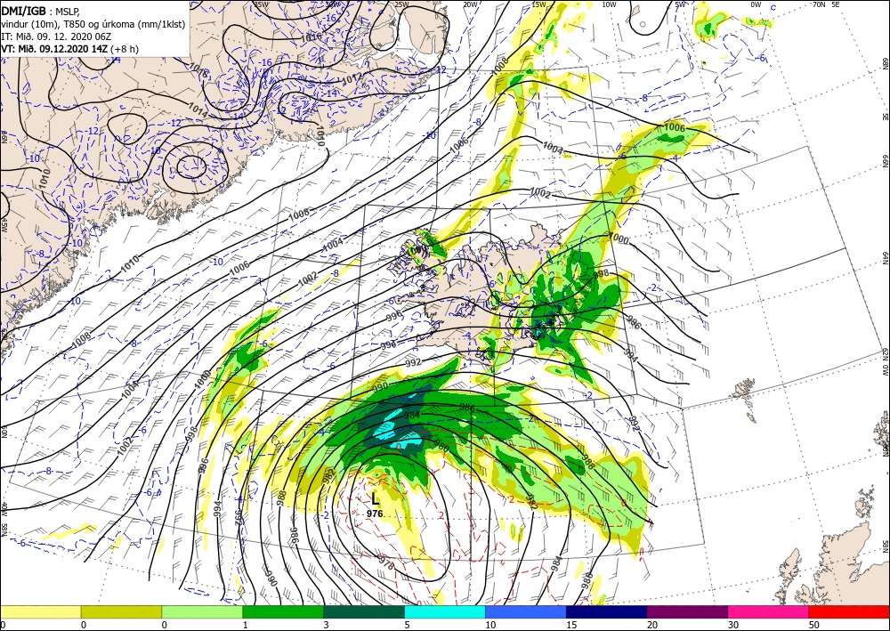Choose the purple legend swatch
The width and height of the screenshot is (890, 631).
click(x=687, y=611)
